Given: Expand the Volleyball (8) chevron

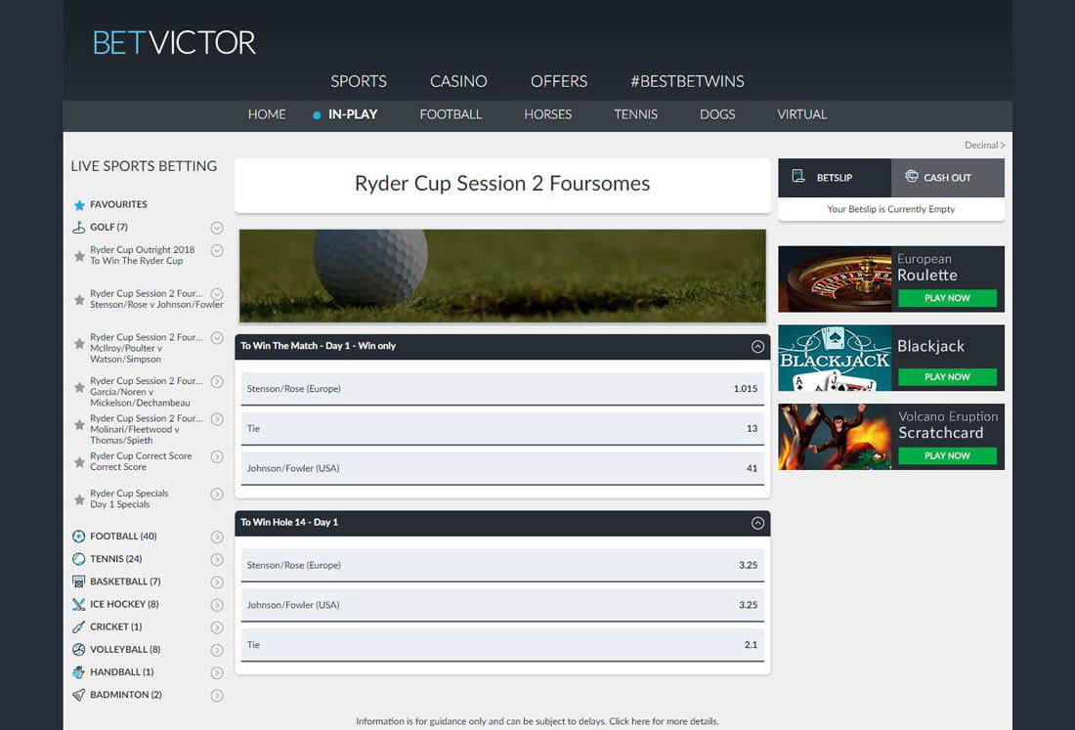Looking at the screenshot, I should coord(217,650).
